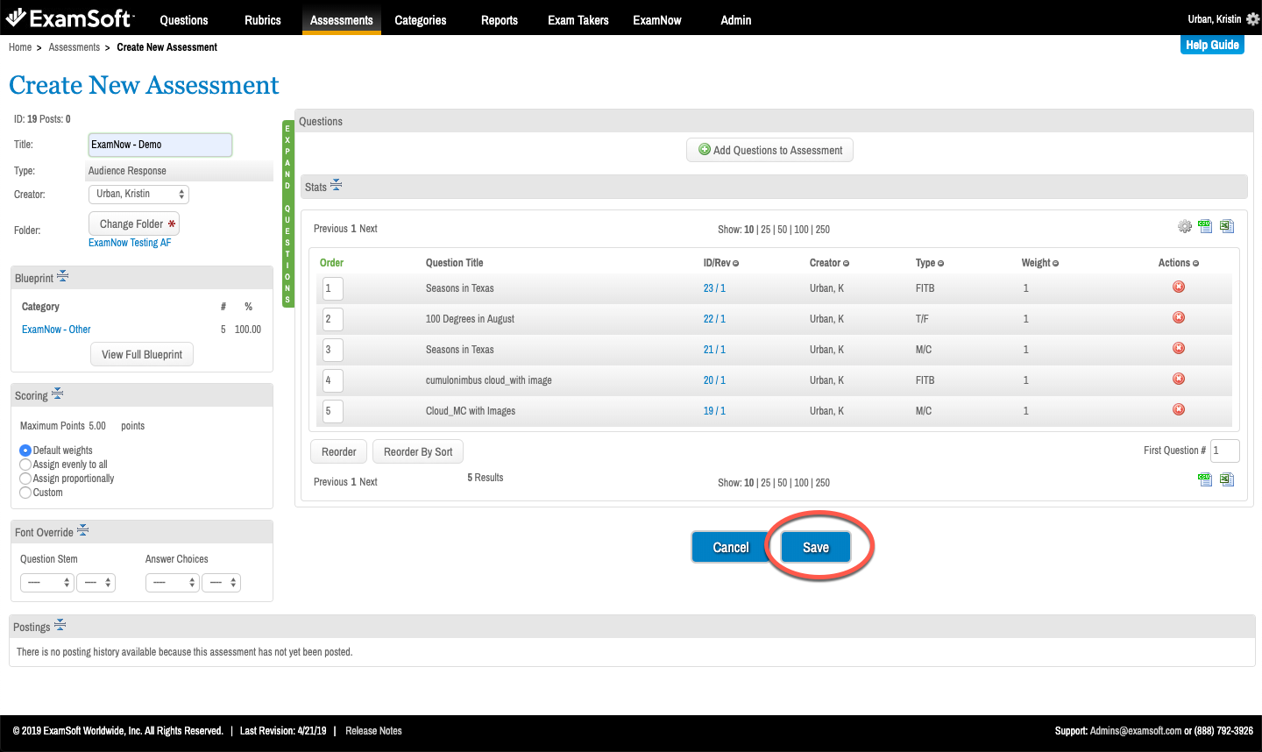Viewport: 1262px width, 752px height.
Task: Click the ExamSoft logo
Action: (69, 18)
